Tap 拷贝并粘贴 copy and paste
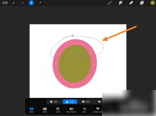Viewport: 156px width, 116px height. coord(71,110)
